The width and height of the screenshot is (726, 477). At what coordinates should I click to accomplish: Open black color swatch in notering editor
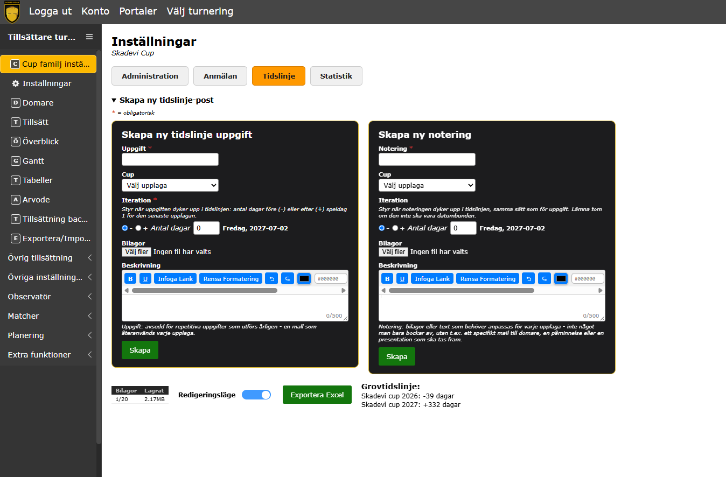pos(561,278)
